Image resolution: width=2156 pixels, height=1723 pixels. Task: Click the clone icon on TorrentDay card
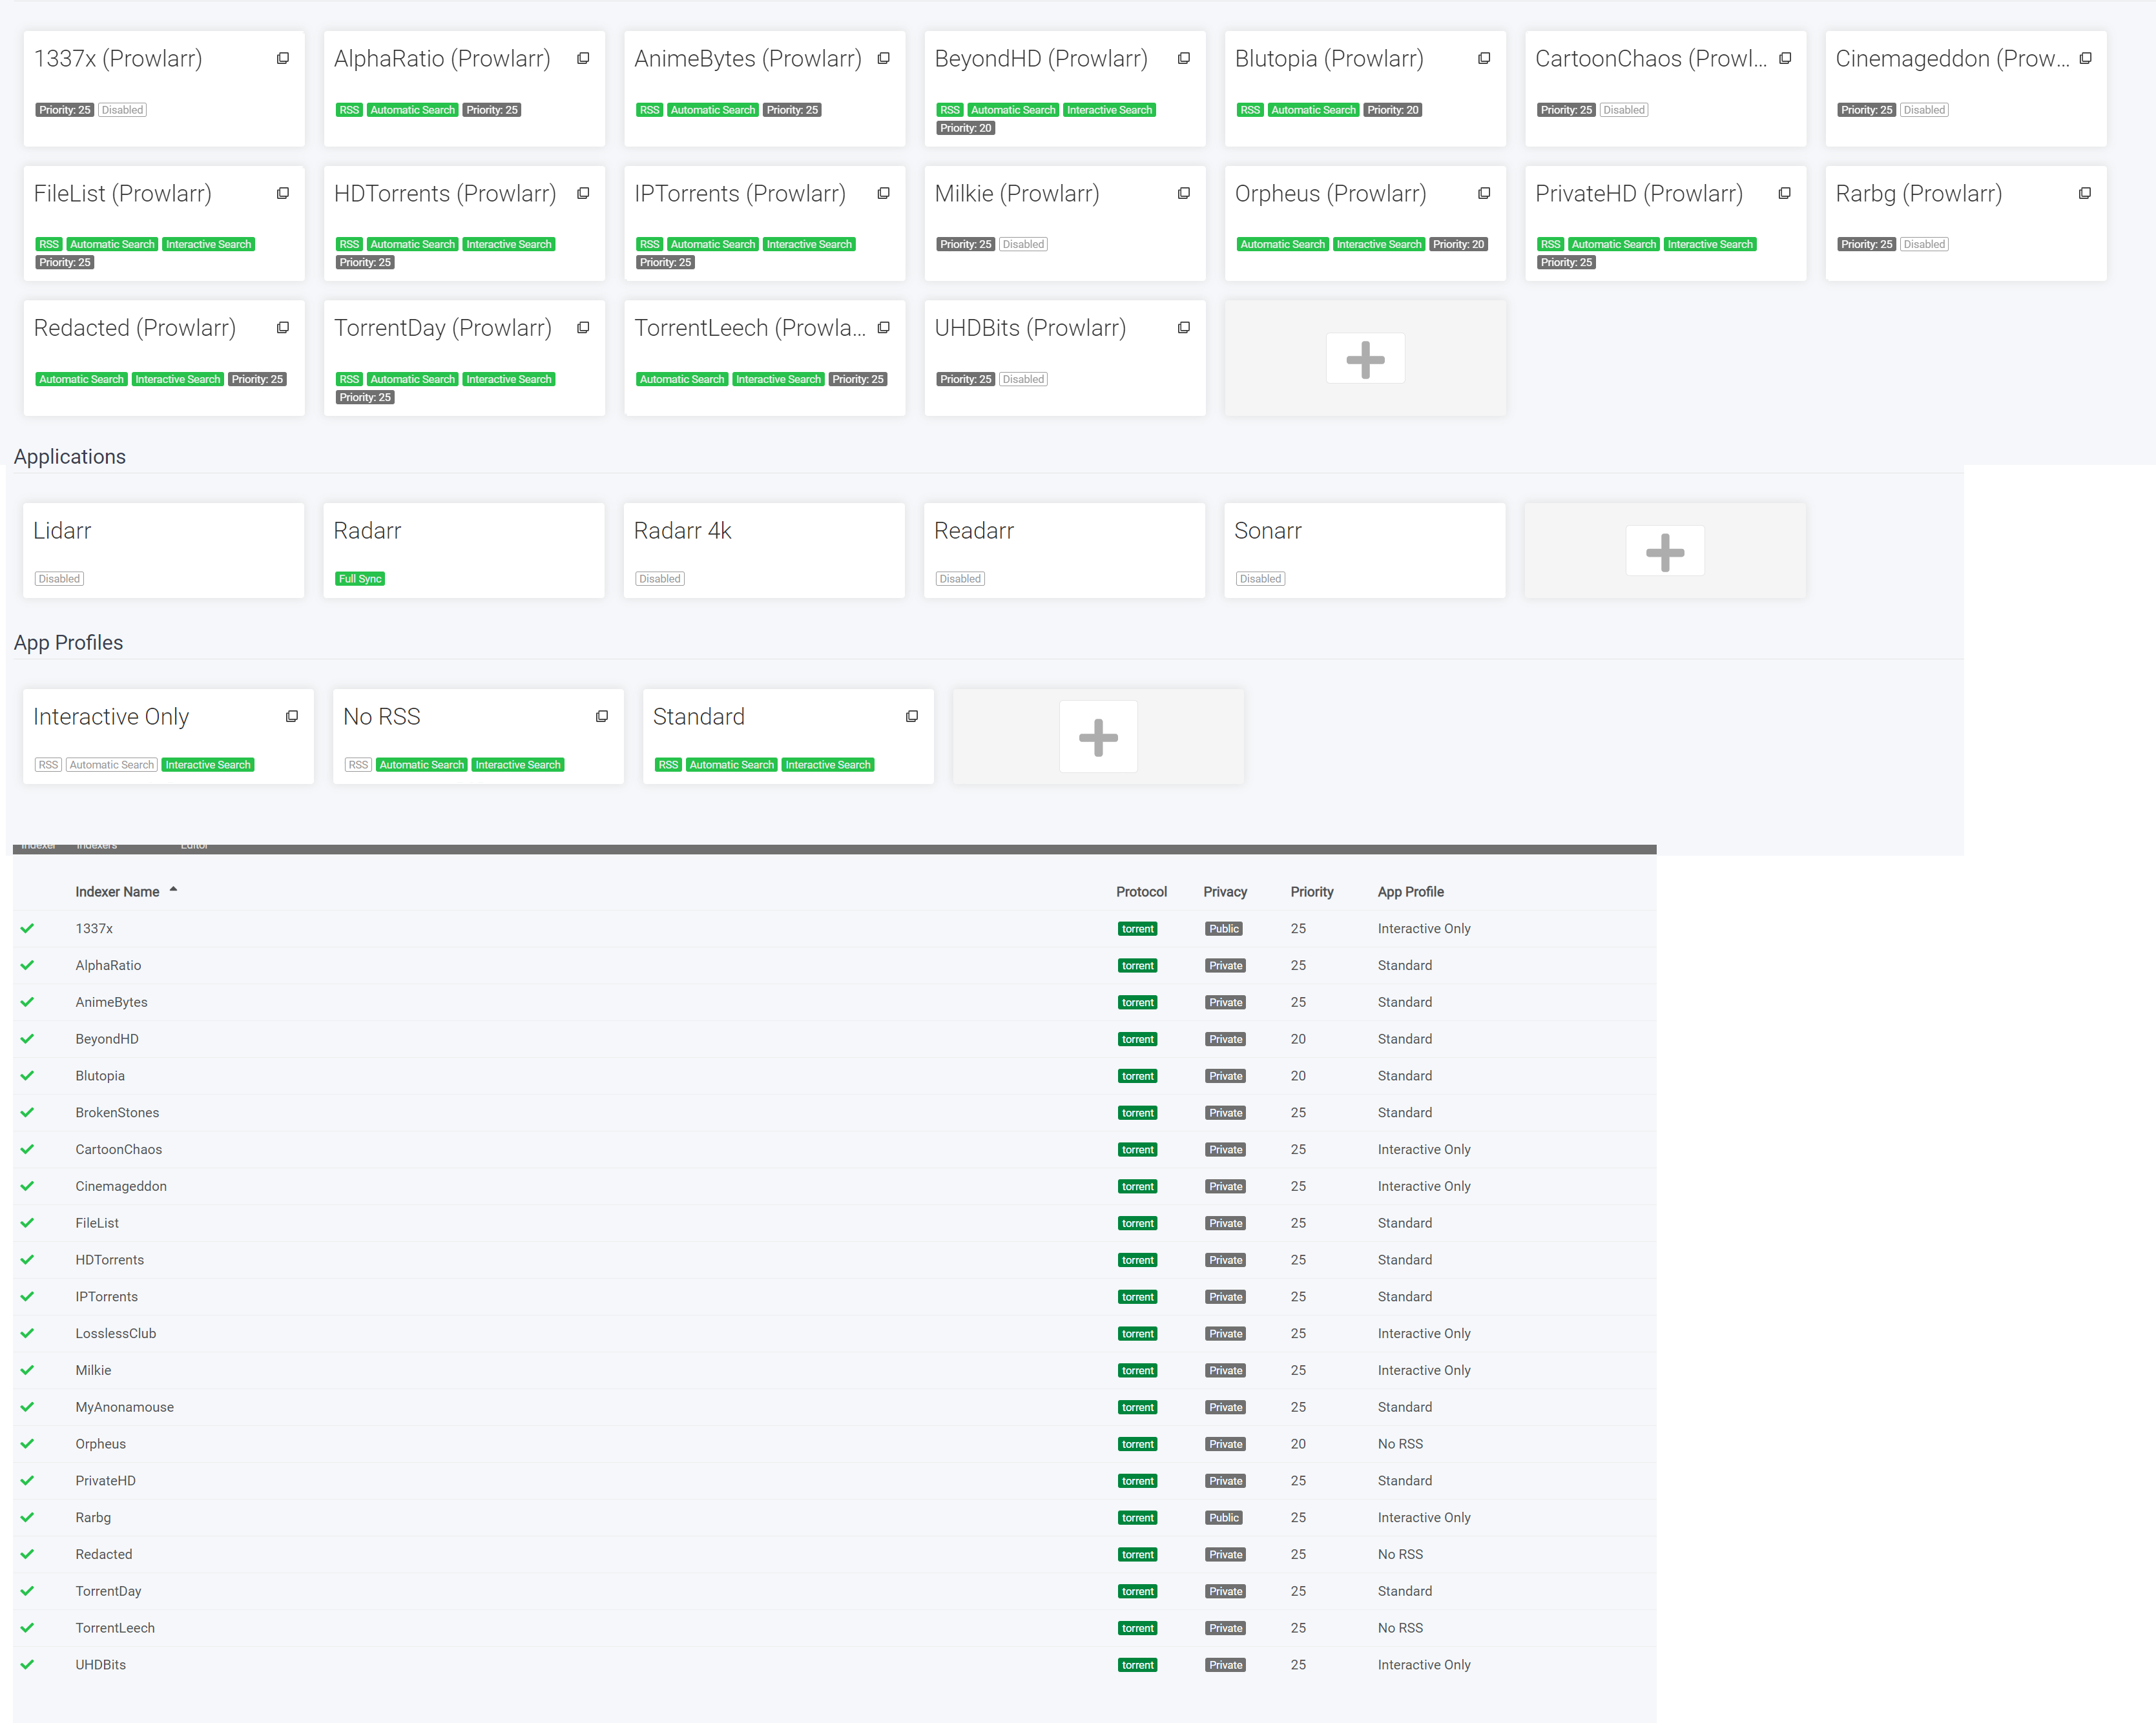pos(583,327)
